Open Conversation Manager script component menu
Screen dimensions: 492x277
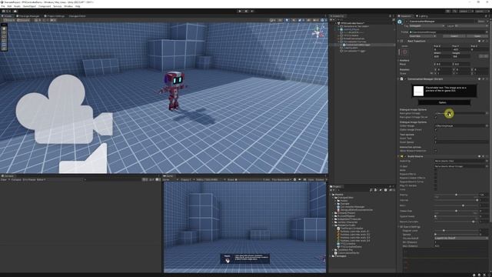click(x=487, y=79)
